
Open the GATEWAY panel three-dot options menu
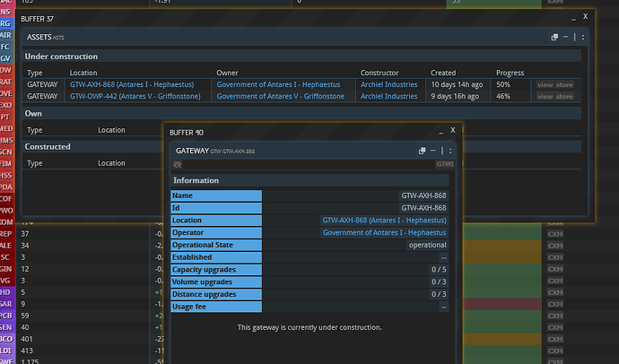[450, 151]
